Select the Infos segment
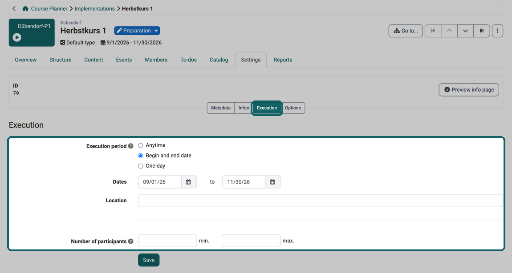Screen dimensions: 512x273 coord(244,108)
